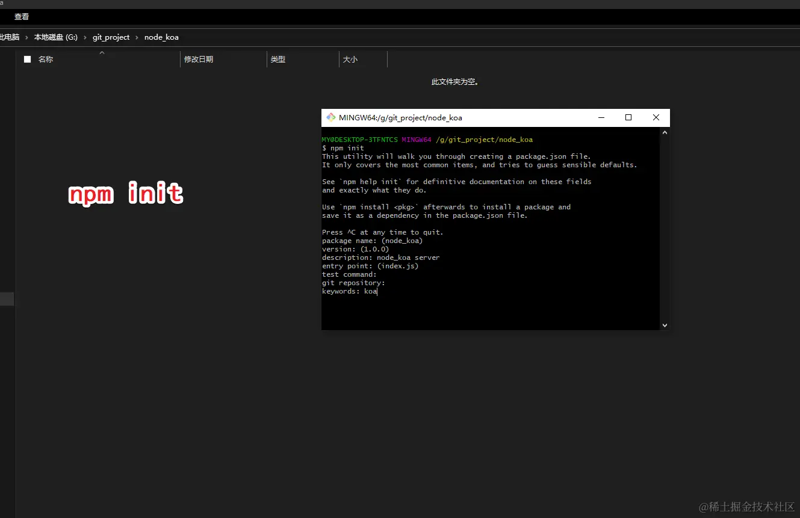Click the 'test command:' line in the terminal
Viewport: 800px width, 518px height.
(x=349, y=274)
